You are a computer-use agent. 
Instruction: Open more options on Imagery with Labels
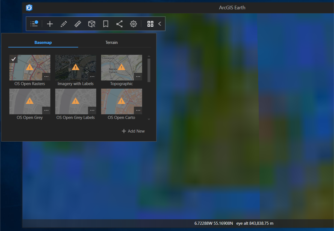coord(92,77)
